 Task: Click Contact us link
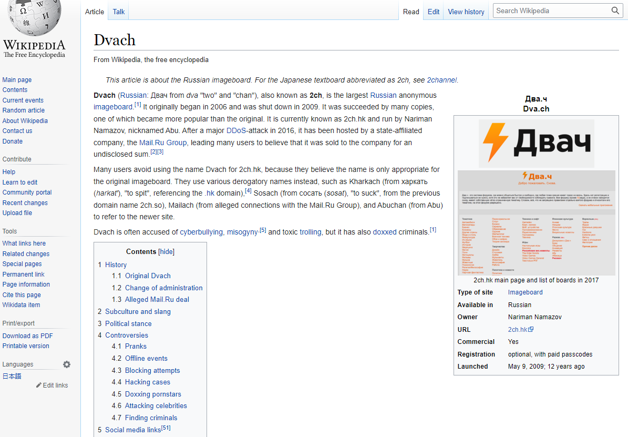point(17,131)
